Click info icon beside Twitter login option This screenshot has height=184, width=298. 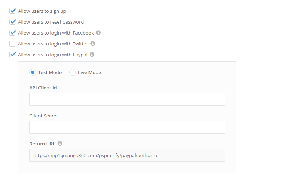pos(93,44)
